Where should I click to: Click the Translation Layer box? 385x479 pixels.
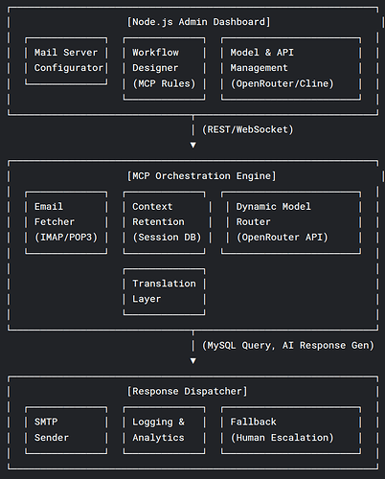point(164,291)
